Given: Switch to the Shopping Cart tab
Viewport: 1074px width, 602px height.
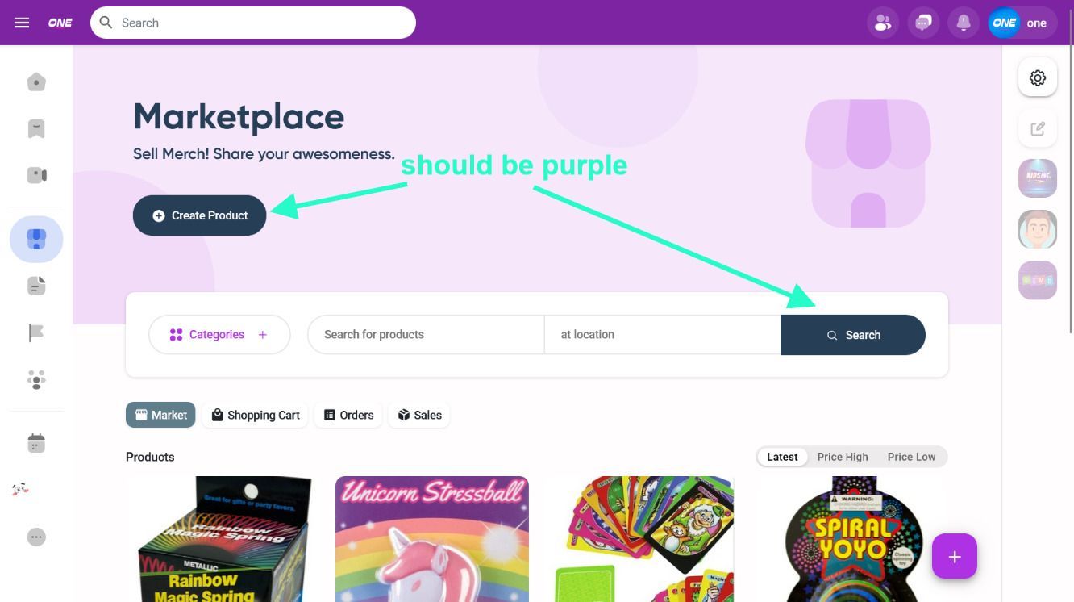Looking at the screenshot, I should click(x=255, y=415).
